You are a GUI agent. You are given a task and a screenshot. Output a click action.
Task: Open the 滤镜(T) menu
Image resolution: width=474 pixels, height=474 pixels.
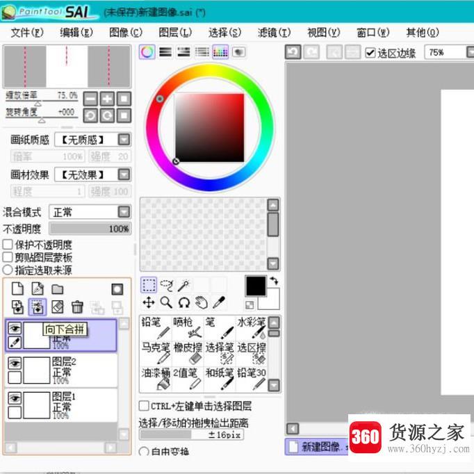coord(274,33)
